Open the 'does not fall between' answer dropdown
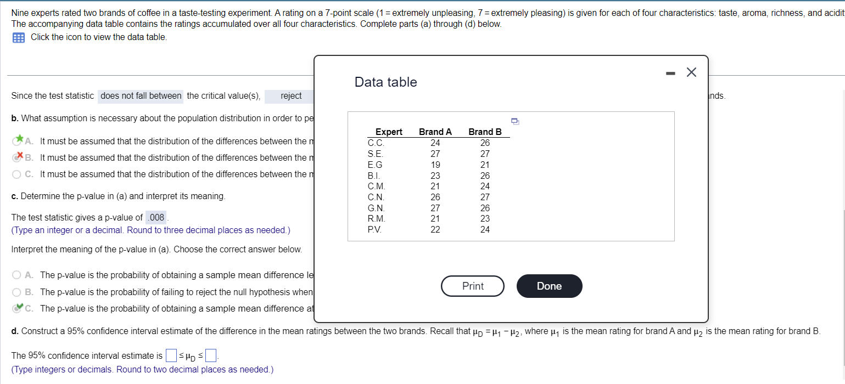This screenshot has height=384, width=845. [x=140, y=96]
